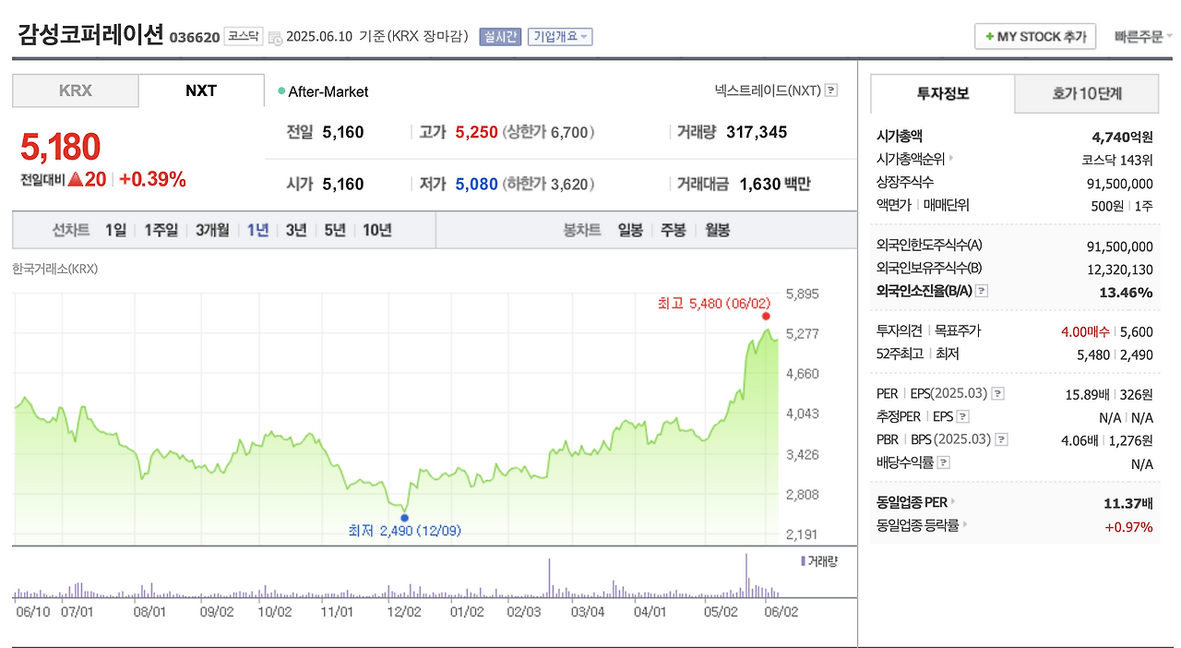This screenshot has height=648, width=1181.
Task: Switch market view from NXT to KRX
Action: 75,90
